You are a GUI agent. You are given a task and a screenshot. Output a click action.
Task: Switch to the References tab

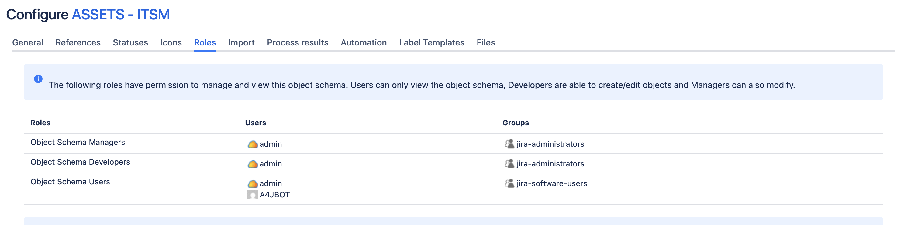coord(78,42)
